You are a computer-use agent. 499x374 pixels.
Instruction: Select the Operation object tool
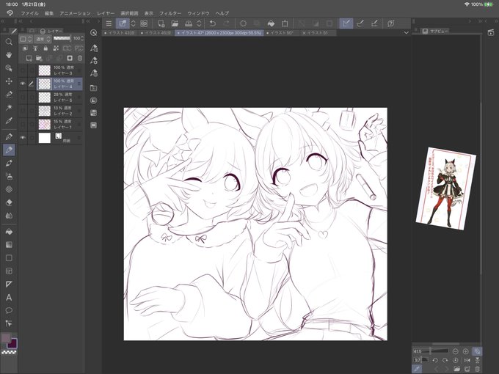[9, 68]
